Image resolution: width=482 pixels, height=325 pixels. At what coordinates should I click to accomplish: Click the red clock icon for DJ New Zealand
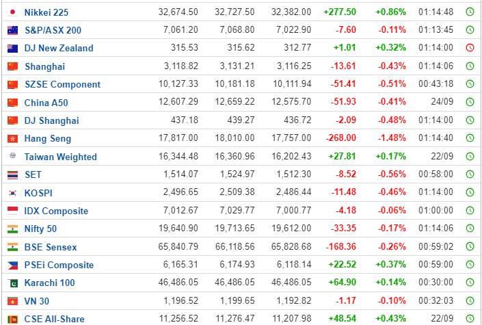point(470,48)
